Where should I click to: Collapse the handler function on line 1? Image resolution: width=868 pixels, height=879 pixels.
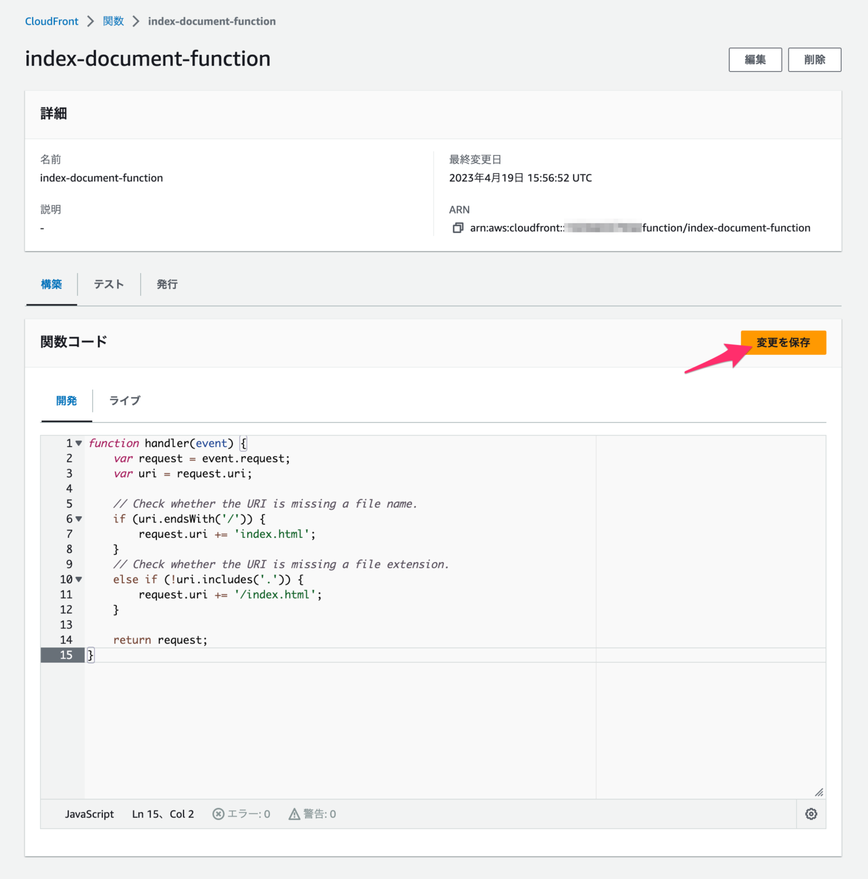pos(79,443)
